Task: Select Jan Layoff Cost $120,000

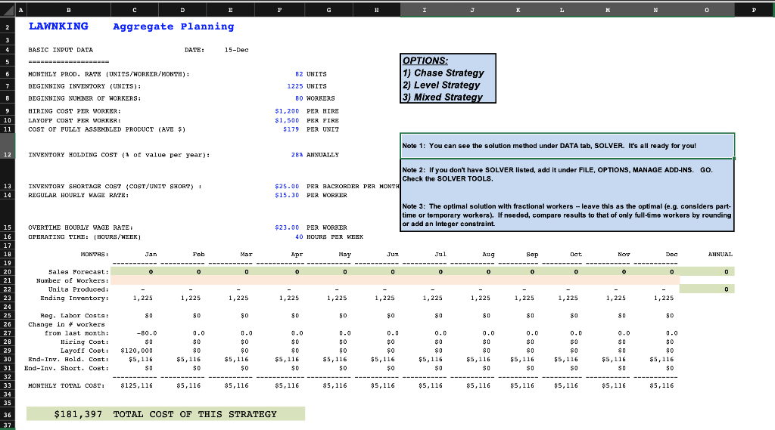Action: pyautogui.click(x=137, y=351)
